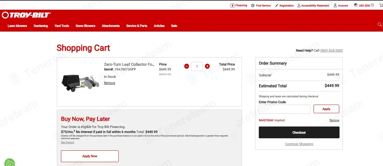Open the Snow Blowers menu
Screen dimensions: 383x166
coord(85,26)
